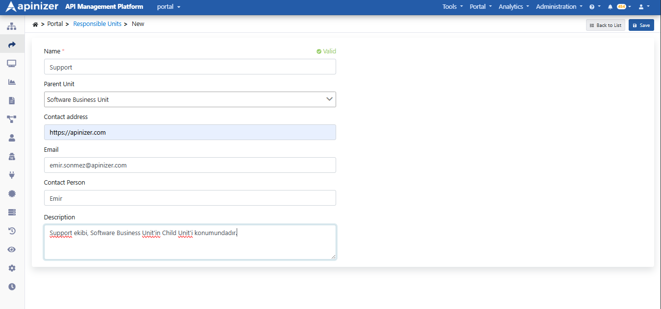The height and width of the screenshot is (309, 661).
Task: Follow the Responsible Units breadcrumb link
Action: [97, 24]
